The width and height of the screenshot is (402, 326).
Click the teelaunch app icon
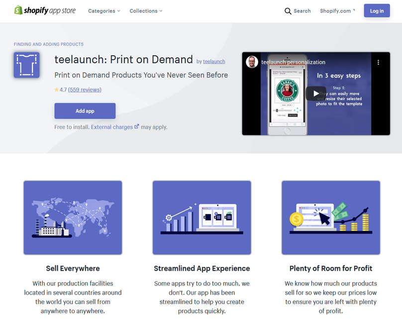click(x=27, y=65)
